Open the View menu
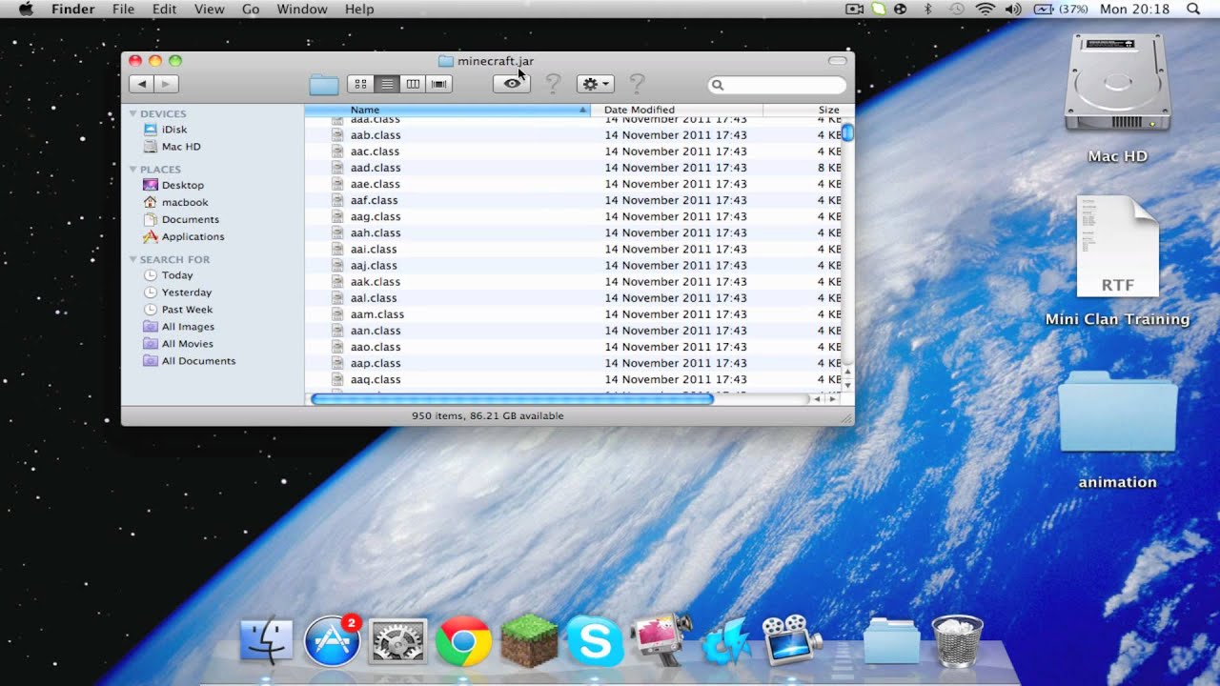1220x686 pixels. pyautogui.click(x=209, y=9)
